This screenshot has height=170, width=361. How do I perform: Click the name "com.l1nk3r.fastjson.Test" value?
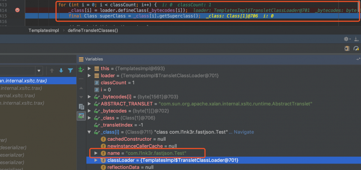[x=156, y=153]
